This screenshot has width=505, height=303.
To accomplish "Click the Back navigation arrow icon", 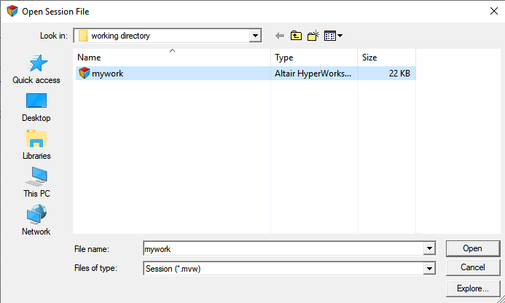I will pos(280,36).
